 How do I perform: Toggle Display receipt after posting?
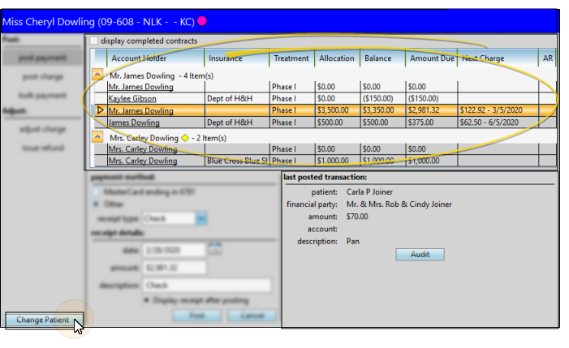[x=147, y=300]
